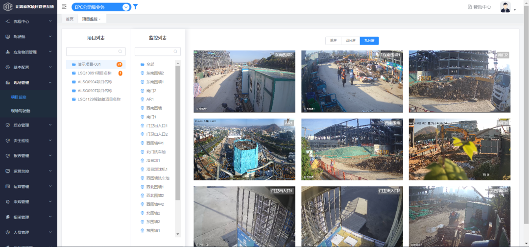Select camera 北门洗车池 in the list

(x=155, y=152)
